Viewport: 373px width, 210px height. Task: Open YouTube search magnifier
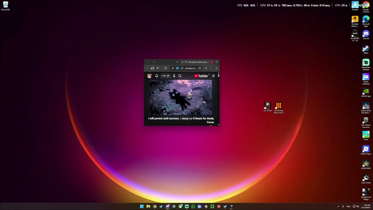[x=180, y=76]
